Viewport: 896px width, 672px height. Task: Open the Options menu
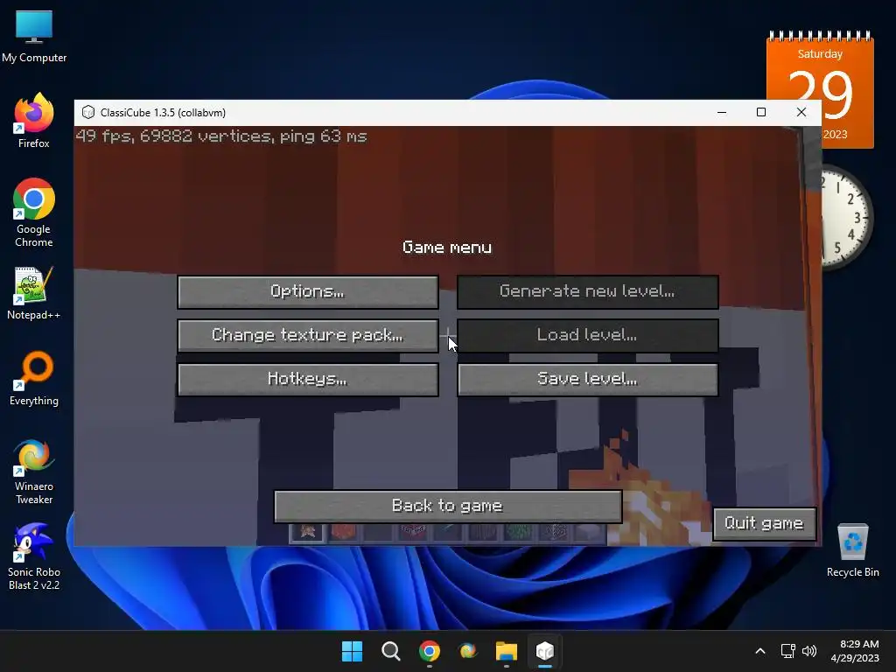click(x=308, y=291)
